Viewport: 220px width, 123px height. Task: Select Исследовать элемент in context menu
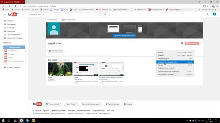(175, 74)
